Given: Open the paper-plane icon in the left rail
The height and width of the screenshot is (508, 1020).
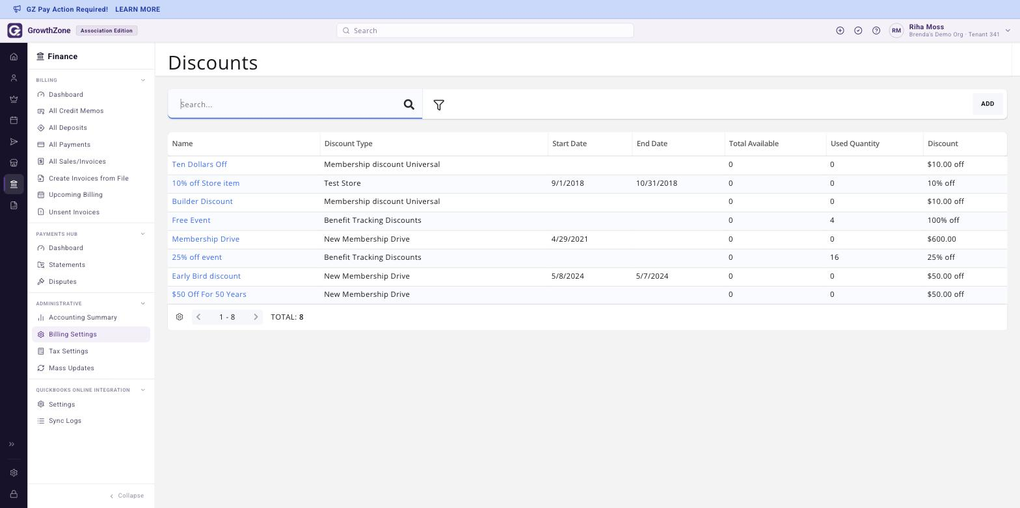Looking at the screenshot, I should click(14, 142).
